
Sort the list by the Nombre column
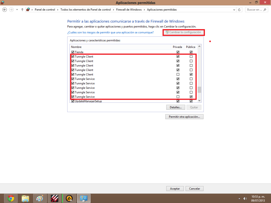[120, 47]
